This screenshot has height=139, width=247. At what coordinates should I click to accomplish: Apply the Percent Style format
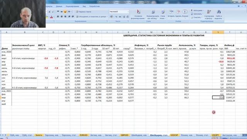pyautogui.click(x=116, y=17)
